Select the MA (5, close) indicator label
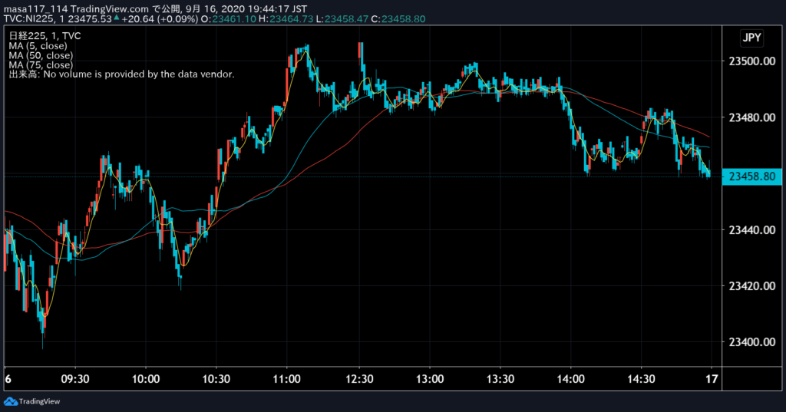Image resolution: width=786 pixels, height=412 pixels. [38, 45]
